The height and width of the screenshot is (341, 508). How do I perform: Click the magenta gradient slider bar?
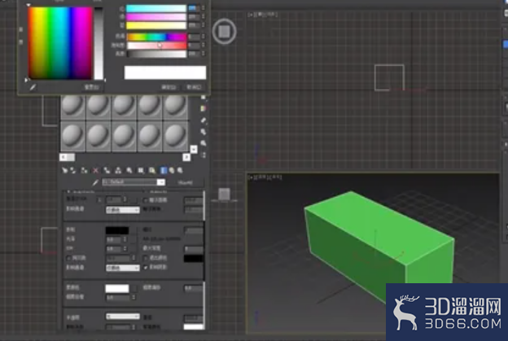coord(156,17)
